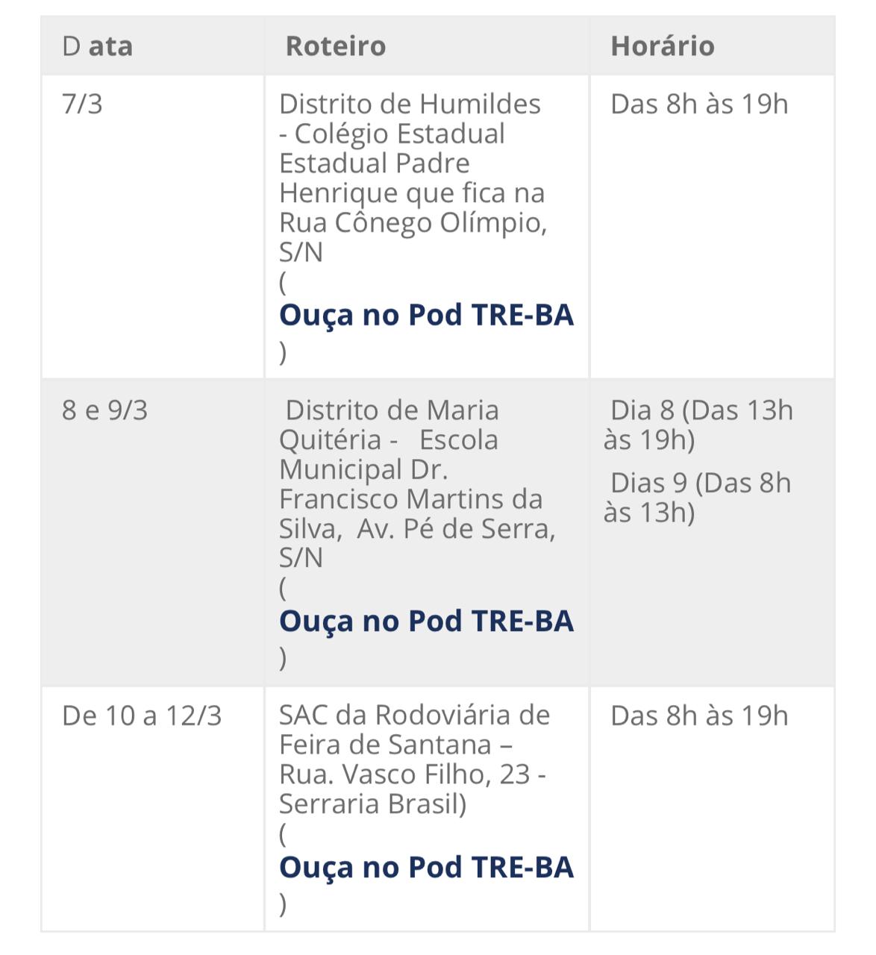Viewport: 876px width, 955px height.
Task: Click Das 8h às 19h for 10 a 12/3
Action: 699,716
